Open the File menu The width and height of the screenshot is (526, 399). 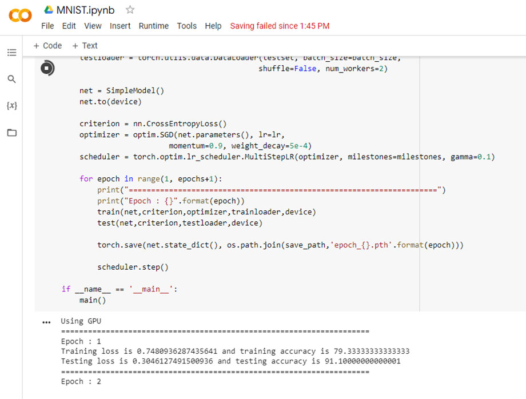[x=47, y=26]
